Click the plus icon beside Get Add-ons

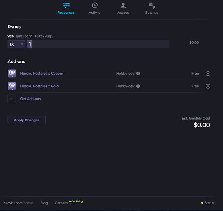point(12,99)
